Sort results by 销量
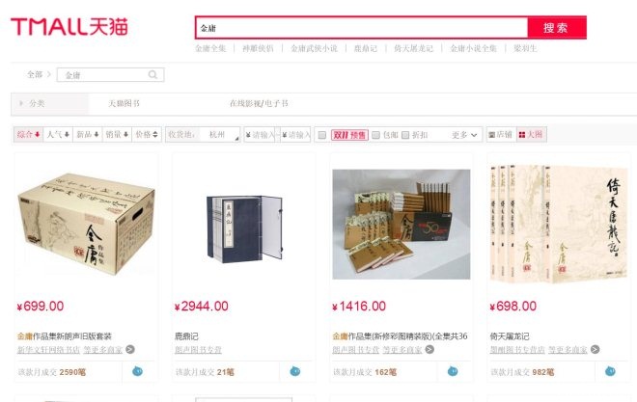Viewport: 637px width, 402px height. [117, 135]
